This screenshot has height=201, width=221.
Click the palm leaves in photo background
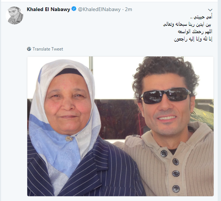pos(203,116)
